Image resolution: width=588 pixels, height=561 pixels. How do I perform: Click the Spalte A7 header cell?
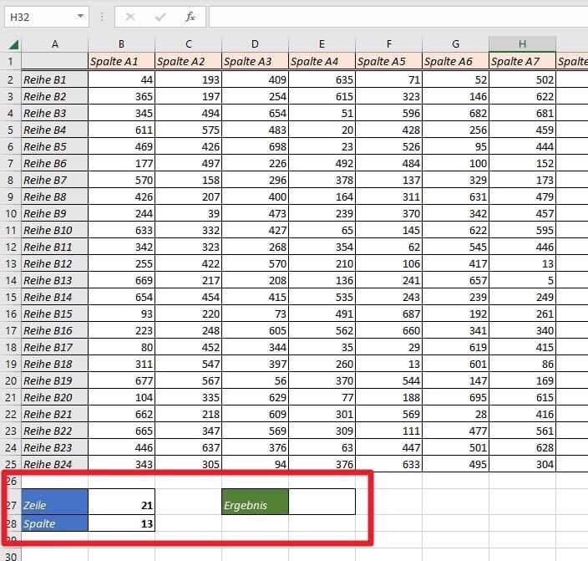[x=522, y=61]
